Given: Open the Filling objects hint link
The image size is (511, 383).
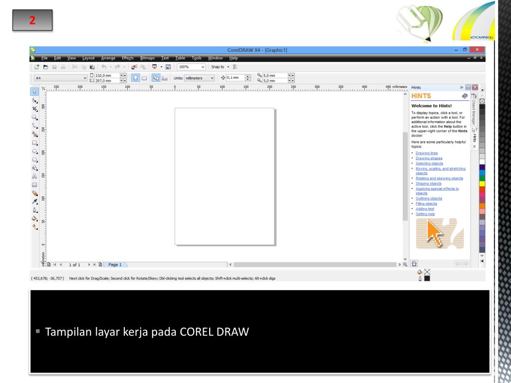Looking at the screenshot, I should [426, 203].
